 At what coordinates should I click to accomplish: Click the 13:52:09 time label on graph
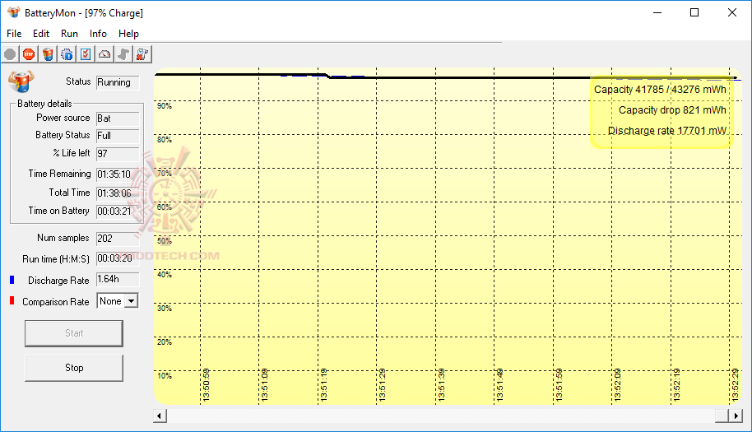point(618,385)
